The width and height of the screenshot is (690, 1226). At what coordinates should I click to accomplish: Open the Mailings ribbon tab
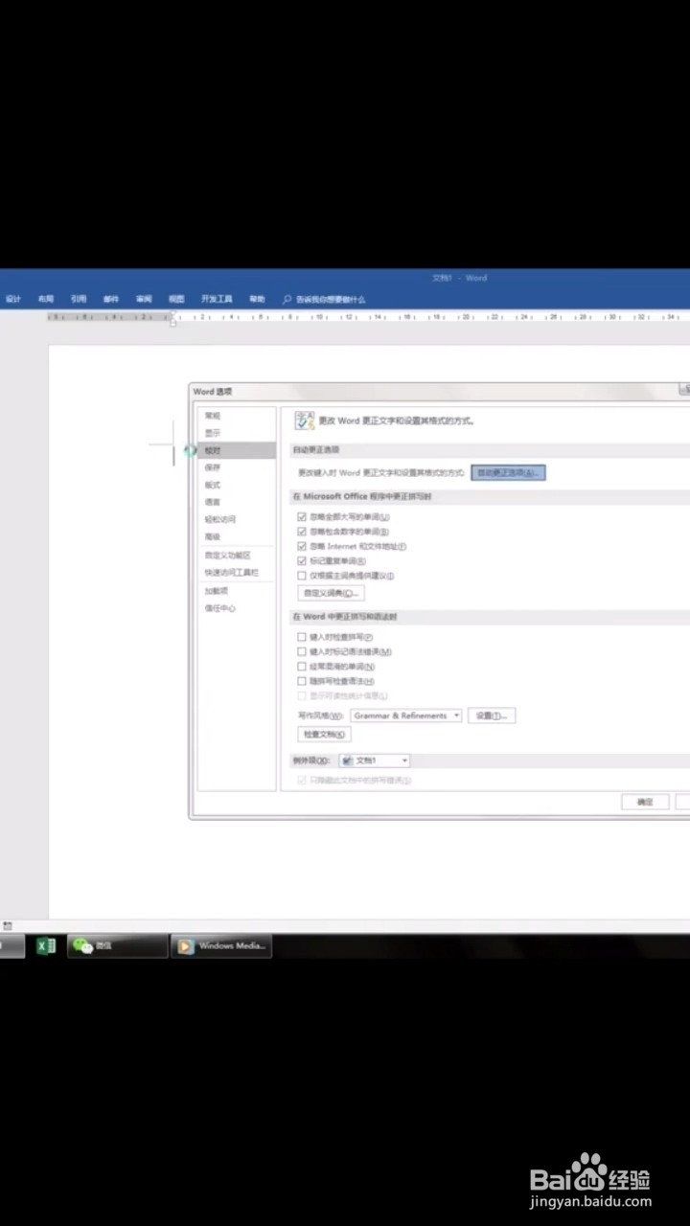tap(111, 299)
